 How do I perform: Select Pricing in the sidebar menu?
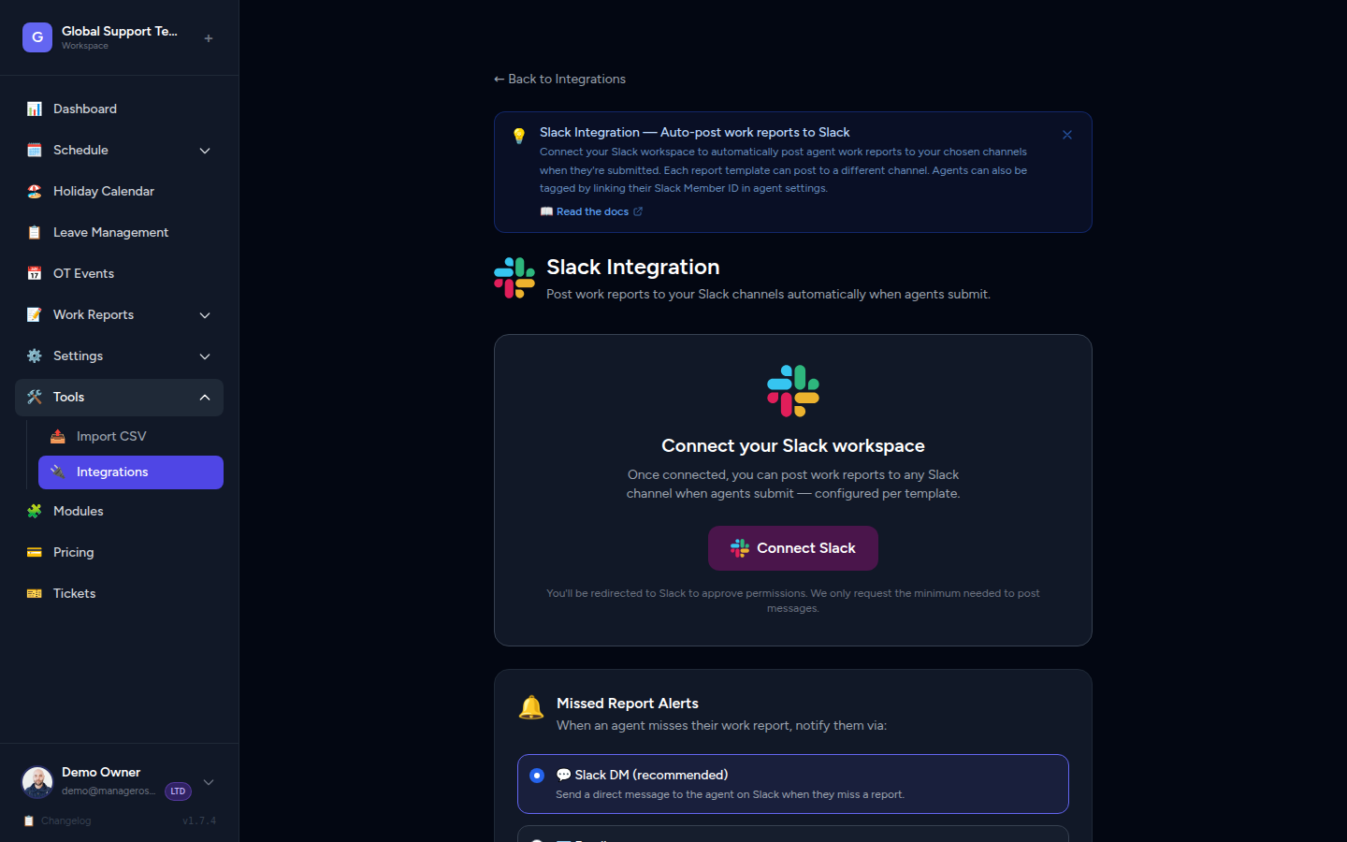pos(75,552)
